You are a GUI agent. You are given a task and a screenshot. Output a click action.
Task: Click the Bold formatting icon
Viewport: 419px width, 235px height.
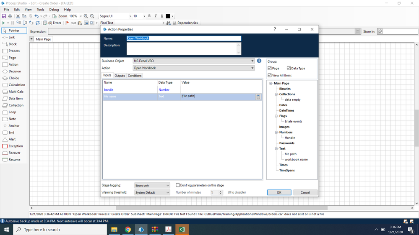point(149,16)
